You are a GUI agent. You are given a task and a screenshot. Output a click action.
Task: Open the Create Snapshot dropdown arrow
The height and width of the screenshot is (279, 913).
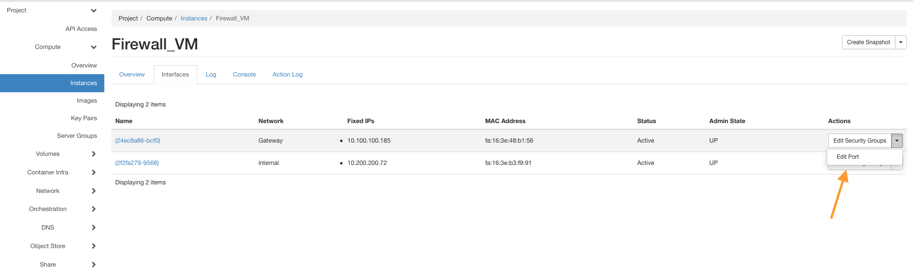point(901,42)
